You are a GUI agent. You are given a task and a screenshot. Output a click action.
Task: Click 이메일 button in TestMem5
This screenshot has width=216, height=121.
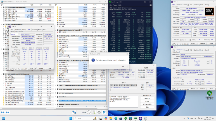147,101
